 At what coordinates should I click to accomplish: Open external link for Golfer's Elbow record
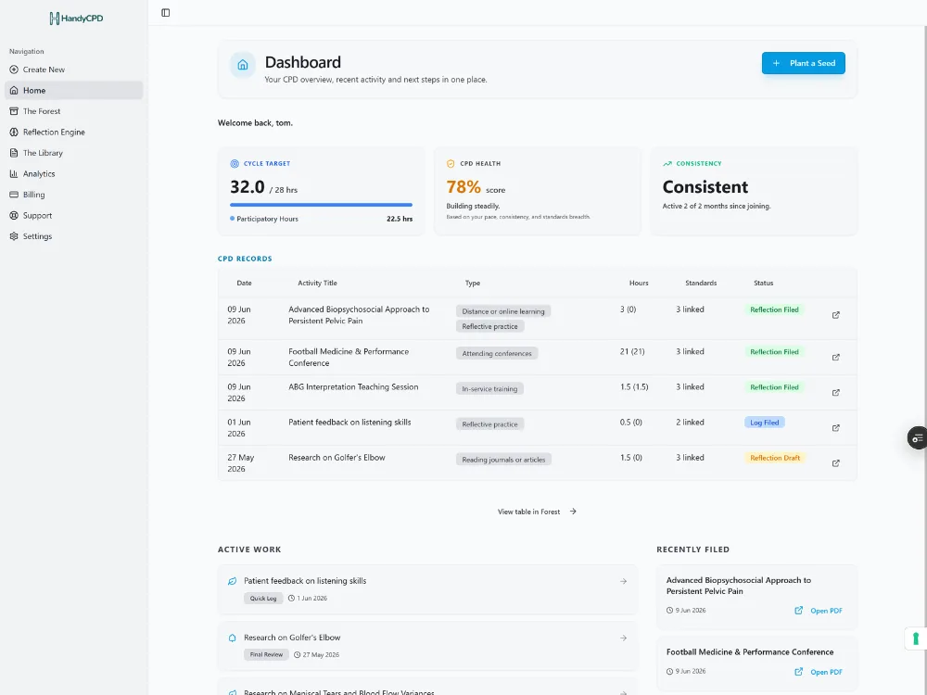point(836,464)
